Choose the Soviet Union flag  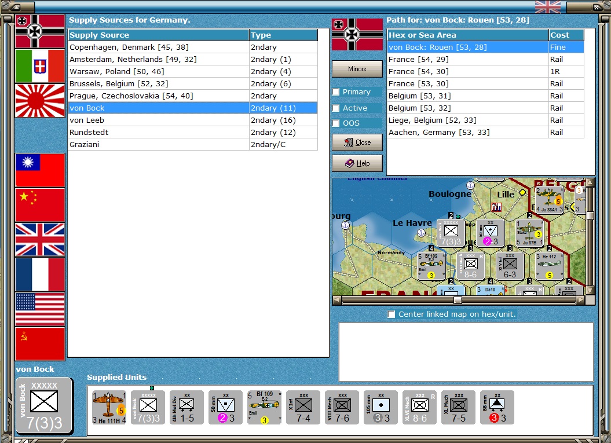(39, 344)
